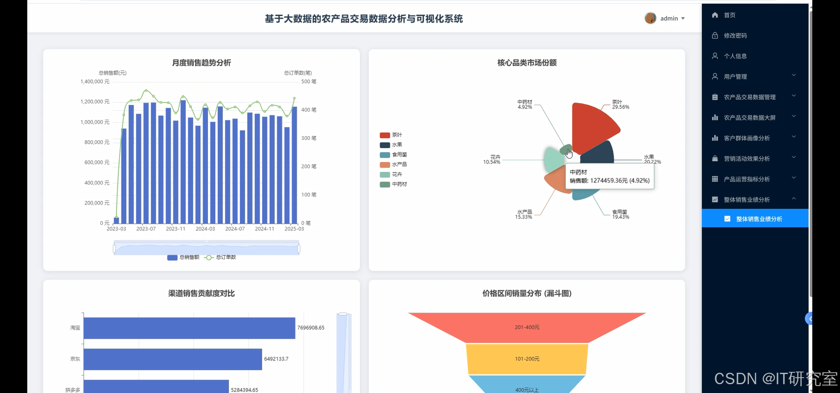Click the 101-200元 funnel segment
Viewport: 840px width, 393px height.
[x=527, y=359]
